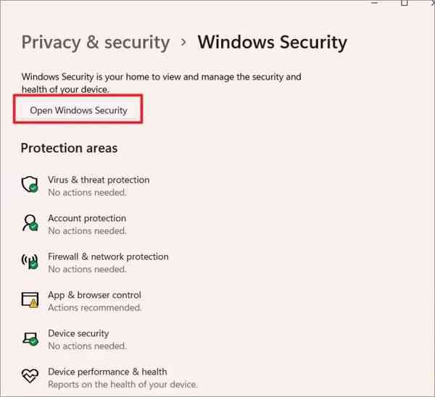Open Firewall & network protection settings
Viewport: 435px width, 397px height.
tap(108, 256)
